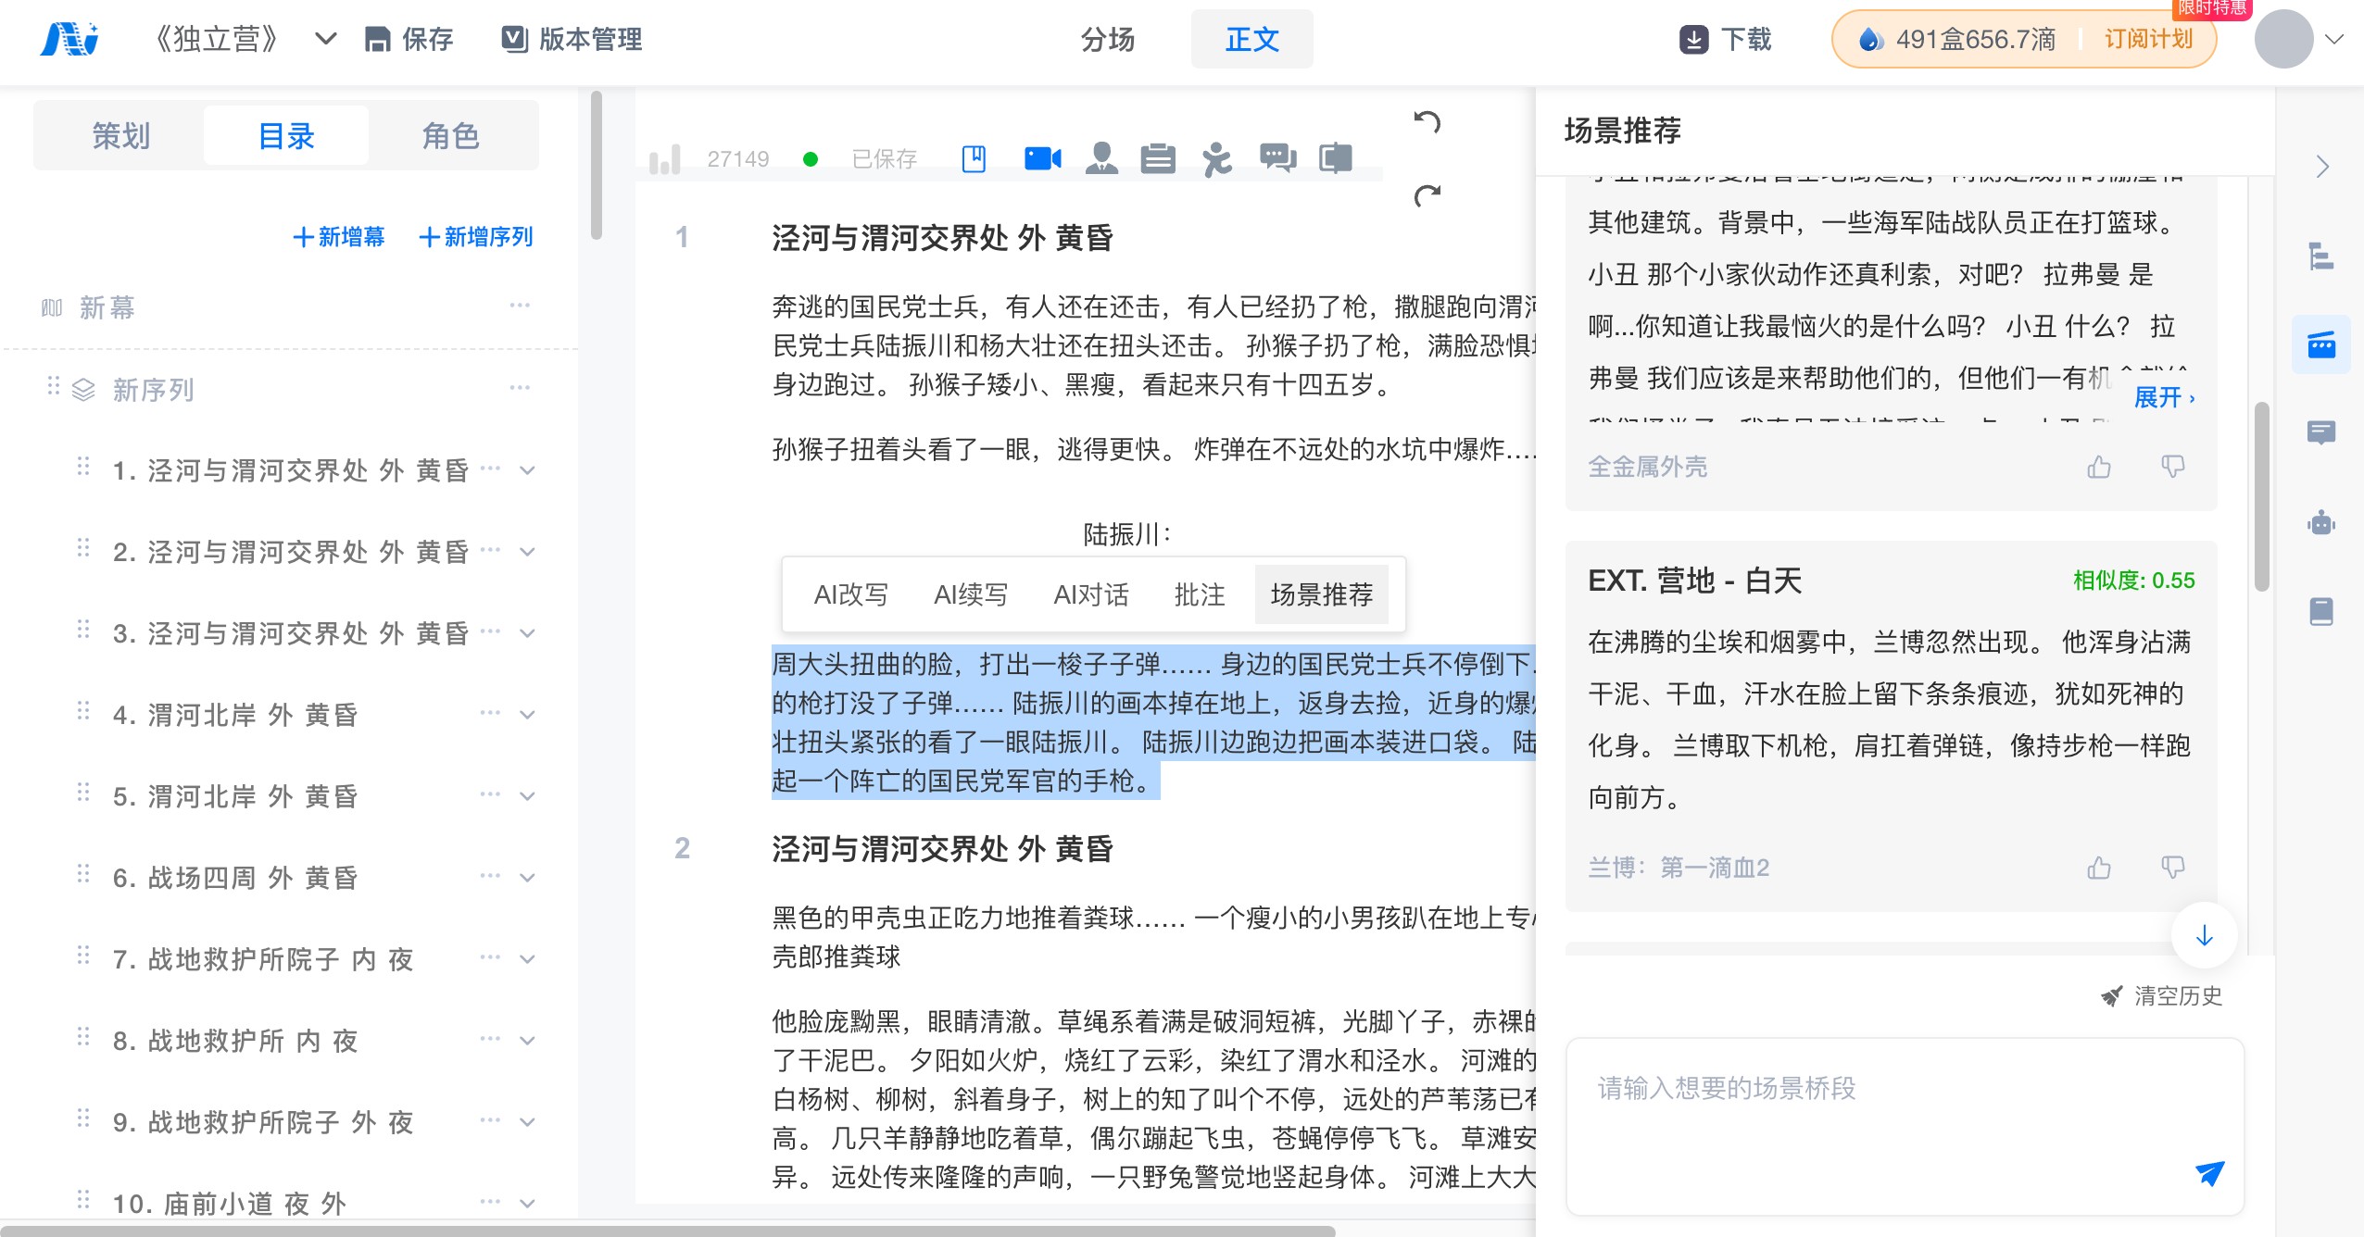Select the 角色 tab
This screenshot has height=1237, width=2364.
click(x=451, y=136)
